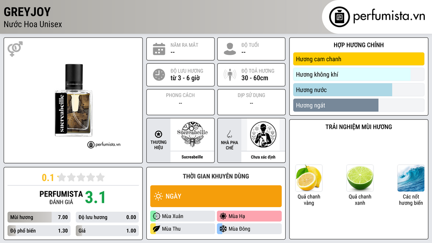Click the sun icon for Mùa Hạ
The height and width of the screenshot is (243, 432).
223,216
